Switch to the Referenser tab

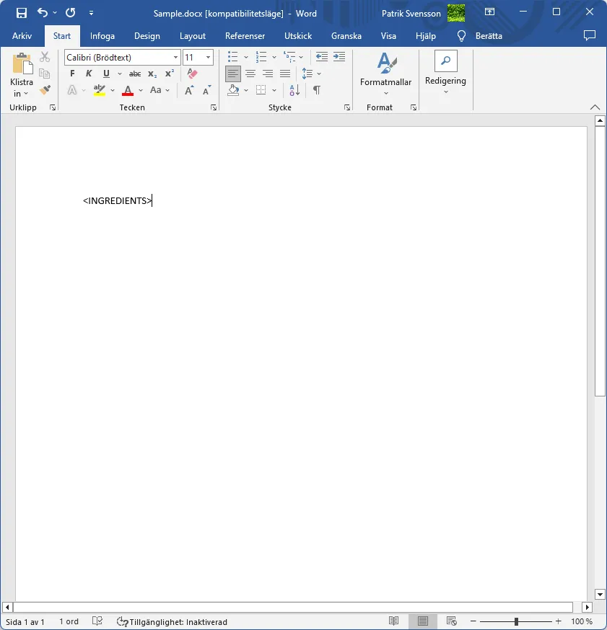click(245, 36)
